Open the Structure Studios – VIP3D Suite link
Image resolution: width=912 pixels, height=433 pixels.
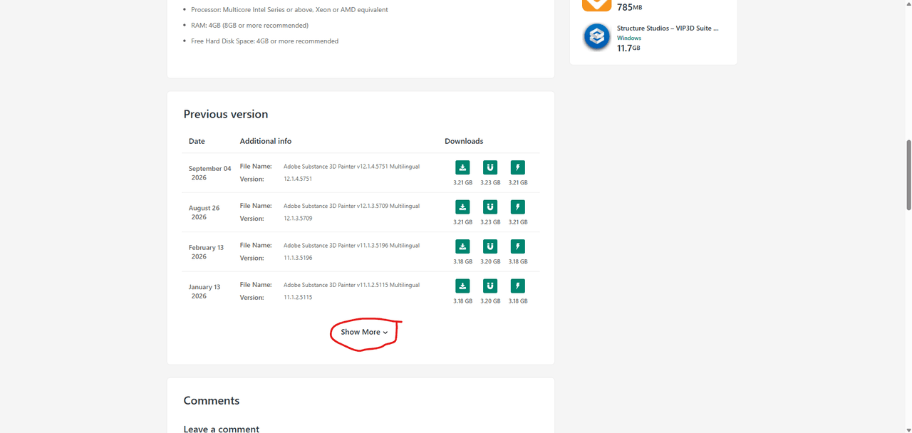click(668, 28)
